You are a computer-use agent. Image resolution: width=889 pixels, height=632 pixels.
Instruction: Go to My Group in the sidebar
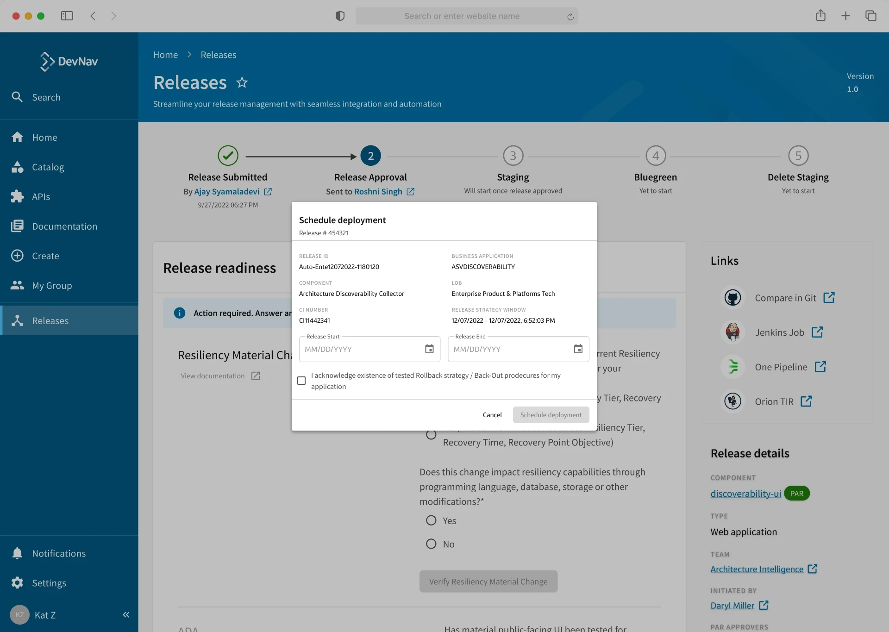tap(52, 286)
